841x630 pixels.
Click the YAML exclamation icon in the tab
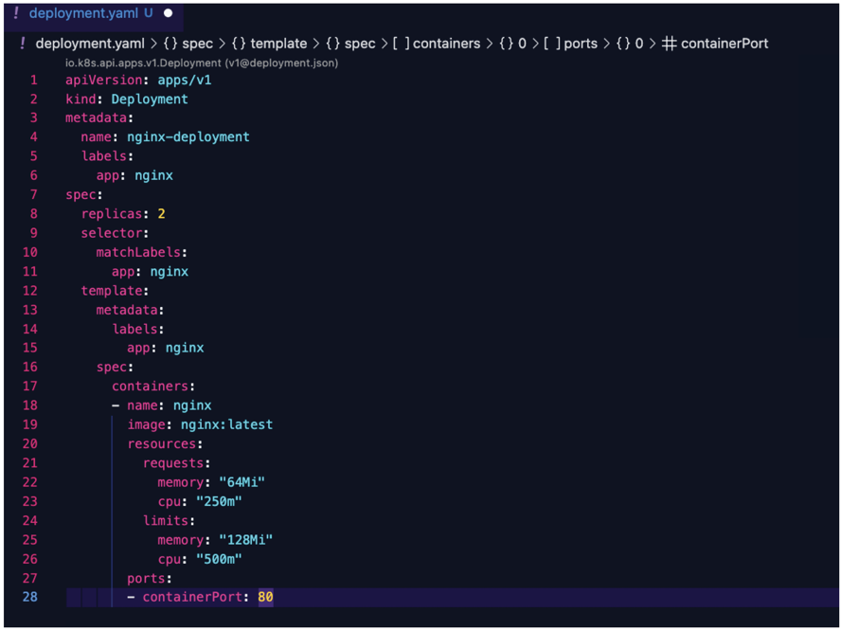point(16,13)
